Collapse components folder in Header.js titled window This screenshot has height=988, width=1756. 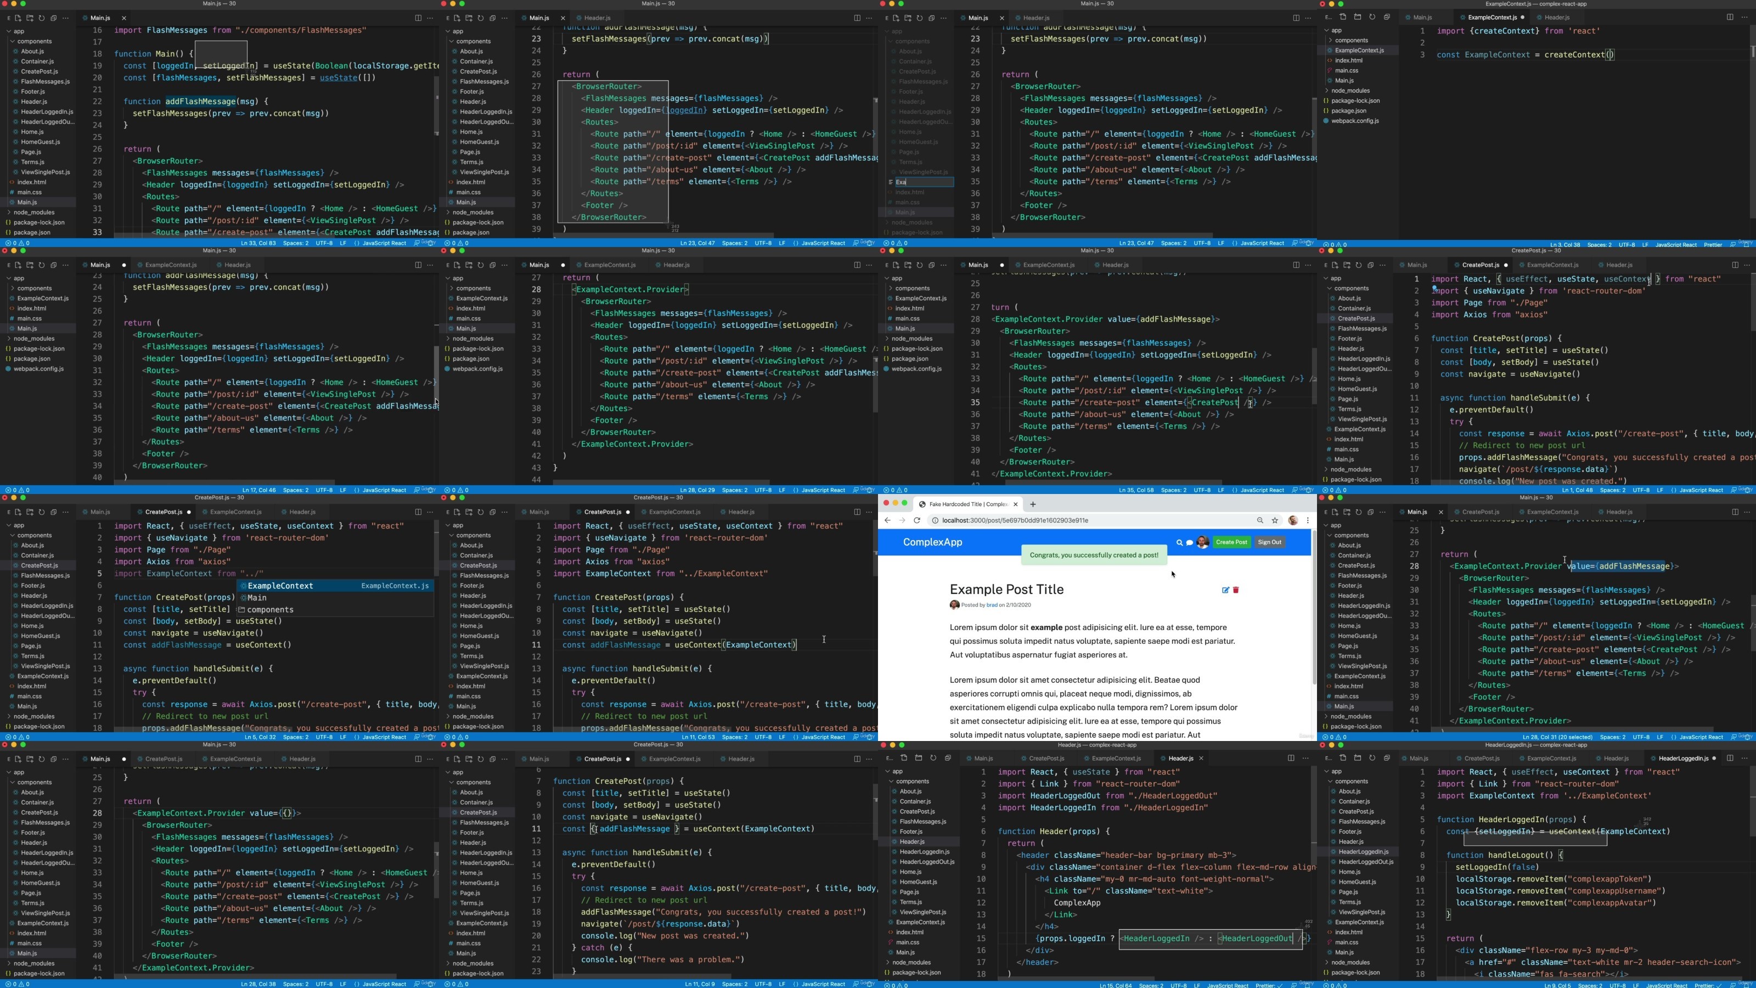(908, 782)
